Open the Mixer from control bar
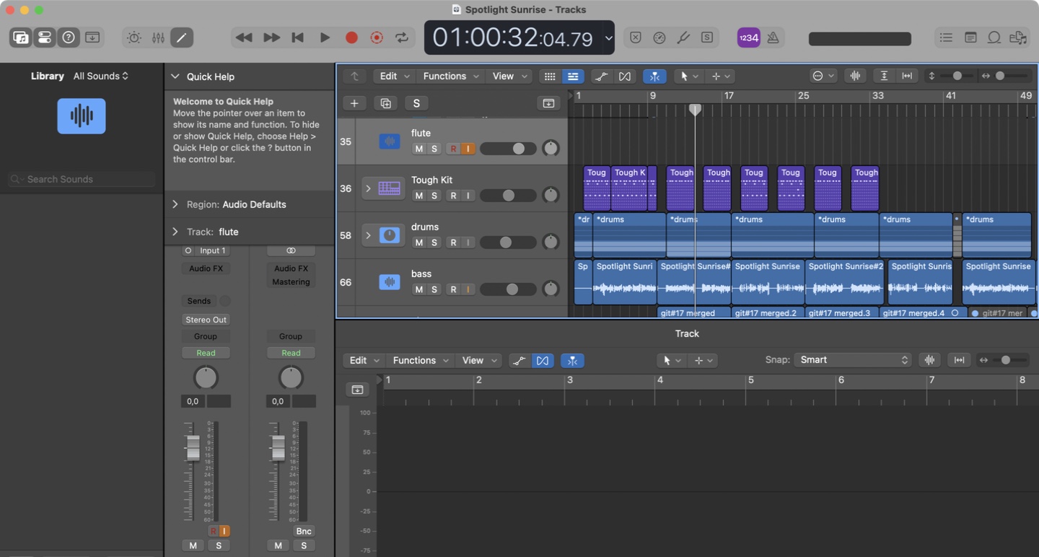Screen dimensions: 1039x557 tap(158, 38)
